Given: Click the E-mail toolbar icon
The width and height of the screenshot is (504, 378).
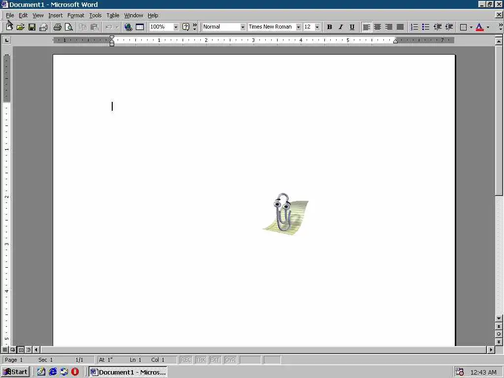Looking at the screenshot, I should pos(43,27).
